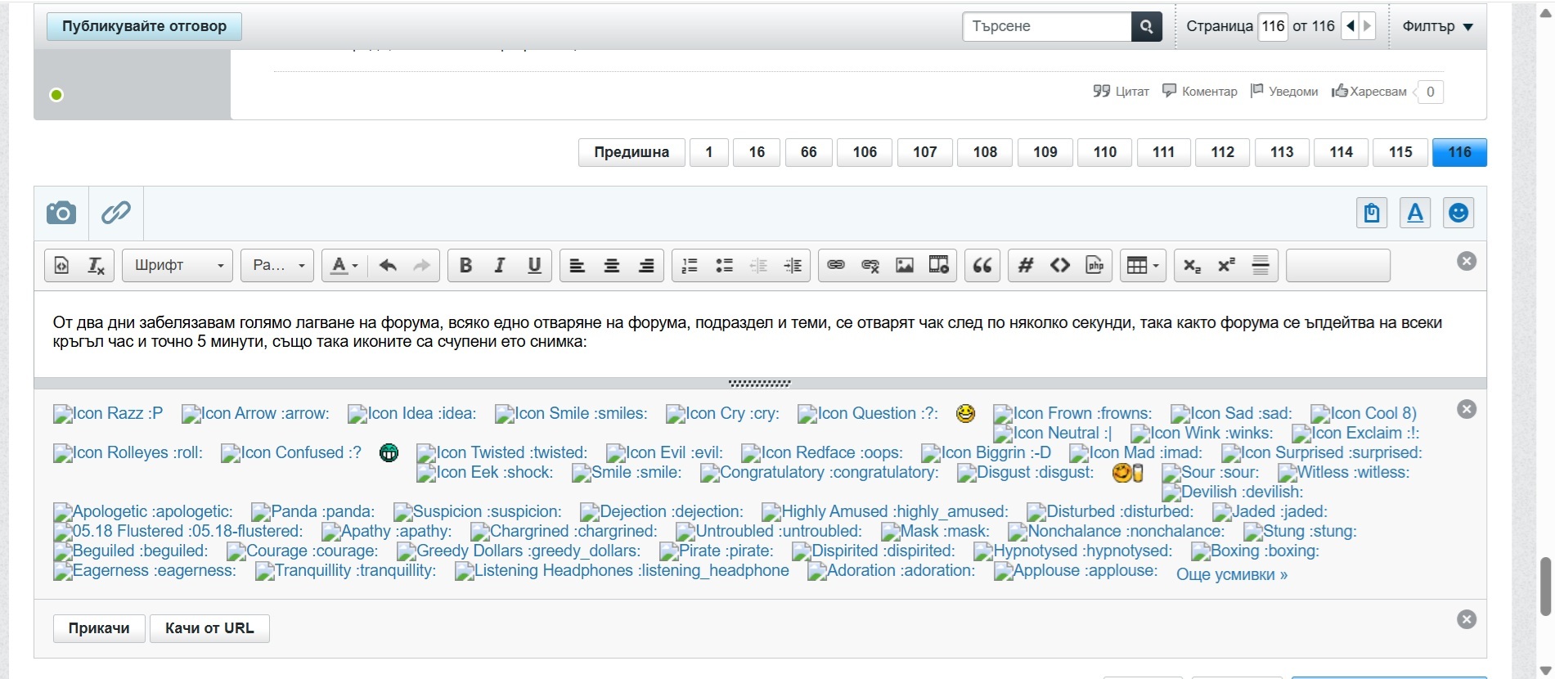Expand the Филтър dropdown
The height and width of the screenshot is (679, 1555).
[x=1437, y=26]
